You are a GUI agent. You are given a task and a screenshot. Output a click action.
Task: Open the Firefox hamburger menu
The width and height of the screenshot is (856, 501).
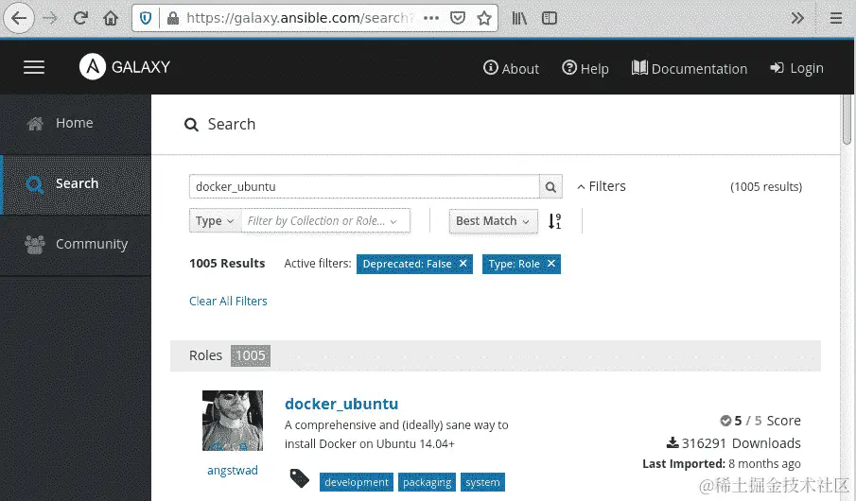coord(836,19)
